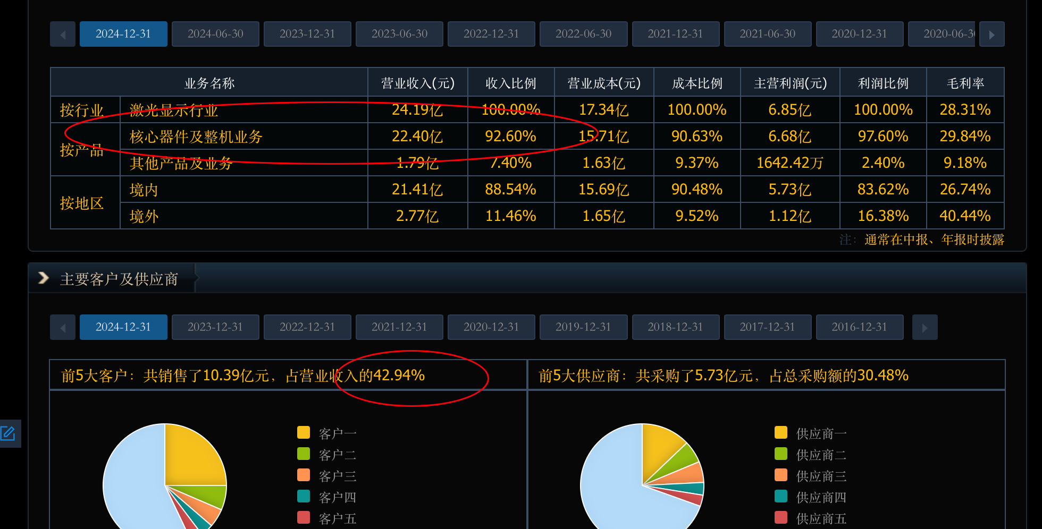Click the 供应商二 green legend swatch
This screenshot has height=529, width=1042.
click(781, 454)
